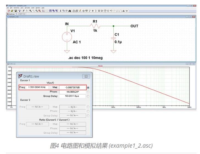Screen dimensions: 200x154
Task: Click the Run simulation icon in toolbar
Action: pos(23,11)
